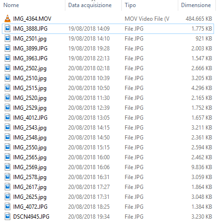Click the file name IMG_2515.jpg
The height and width of the screenshot is (221, 222).
[x=30, y=88]
